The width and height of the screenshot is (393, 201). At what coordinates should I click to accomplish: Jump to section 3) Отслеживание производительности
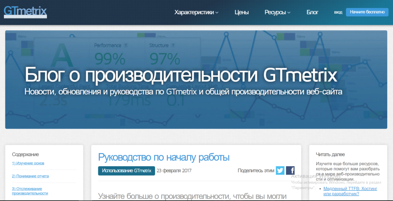coord(30,191)
